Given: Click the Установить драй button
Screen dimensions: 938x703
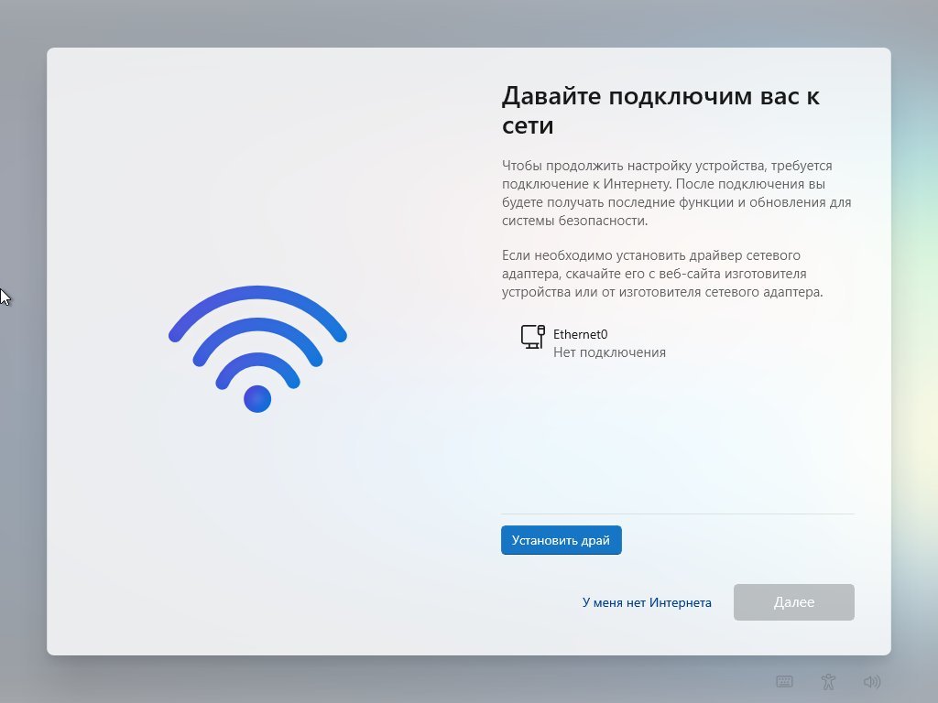Looking at the screenshot, I should [562, 540].
